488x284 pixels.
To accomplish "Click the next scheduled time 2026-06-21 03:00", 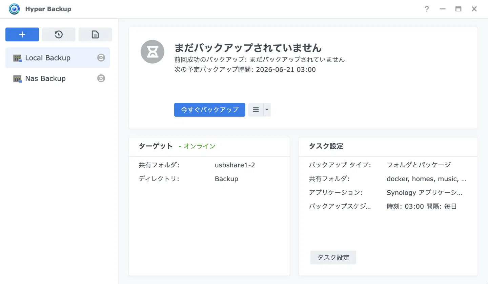I will point(286,70).
